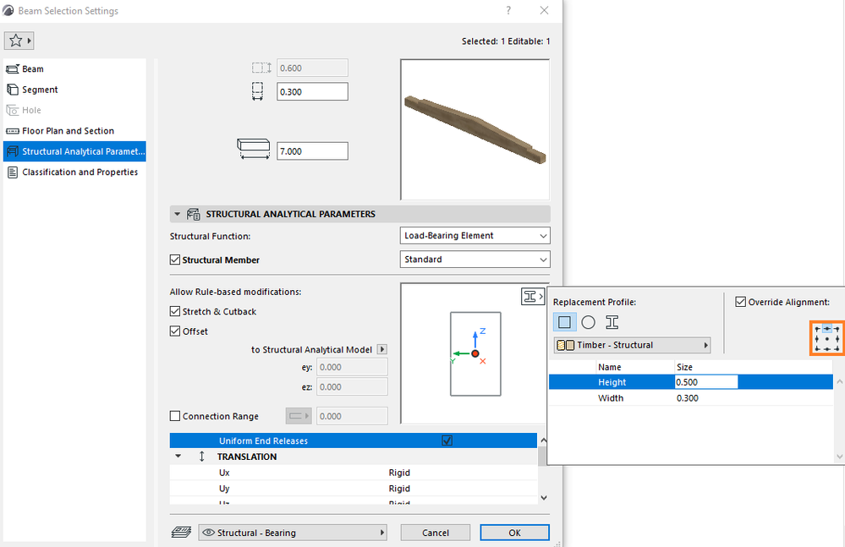Image resolution: width=845 pixels, height=547 pixels.
Task: Toggle the Uniform End Releases checkbox
Action: (x=447, y=441)
